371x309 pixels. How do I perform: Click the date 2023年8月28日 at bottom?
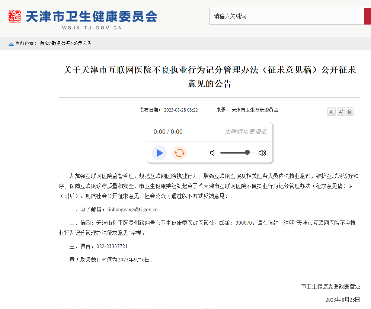(343, 300)
